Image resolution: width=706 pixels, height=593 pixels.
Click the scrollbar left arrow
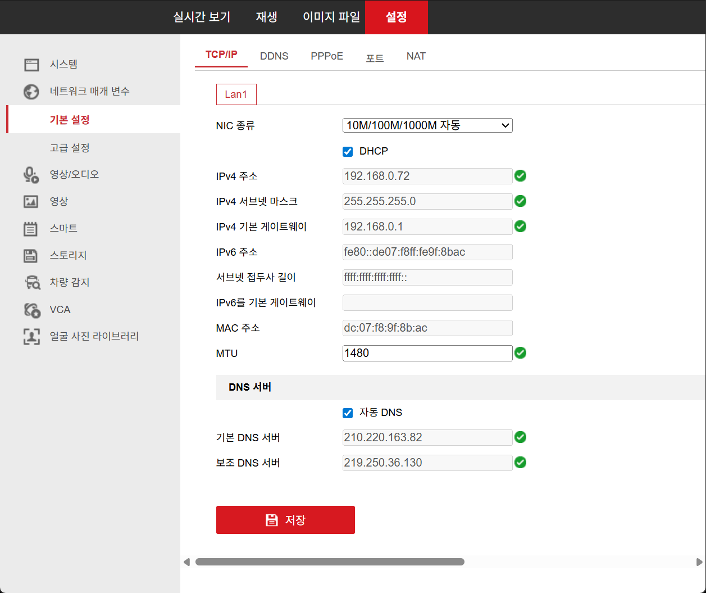[187, 562]
